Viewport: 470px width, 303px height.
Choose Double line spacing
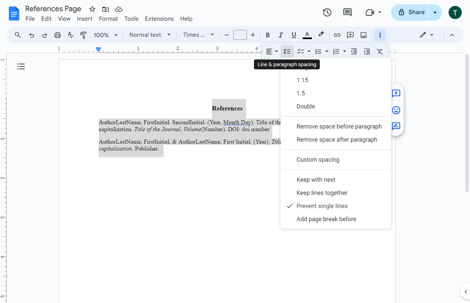336,106
